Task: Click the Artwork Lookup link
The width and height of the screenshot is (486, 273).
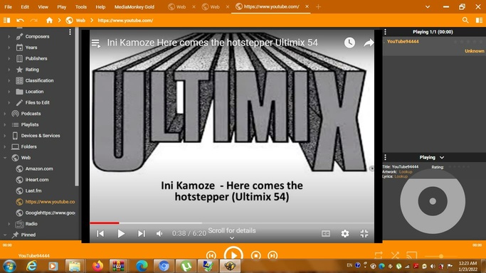Action: click(x=406, y=172)
